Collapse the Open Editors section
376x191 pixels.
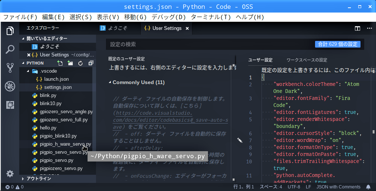tap(23, 39)
